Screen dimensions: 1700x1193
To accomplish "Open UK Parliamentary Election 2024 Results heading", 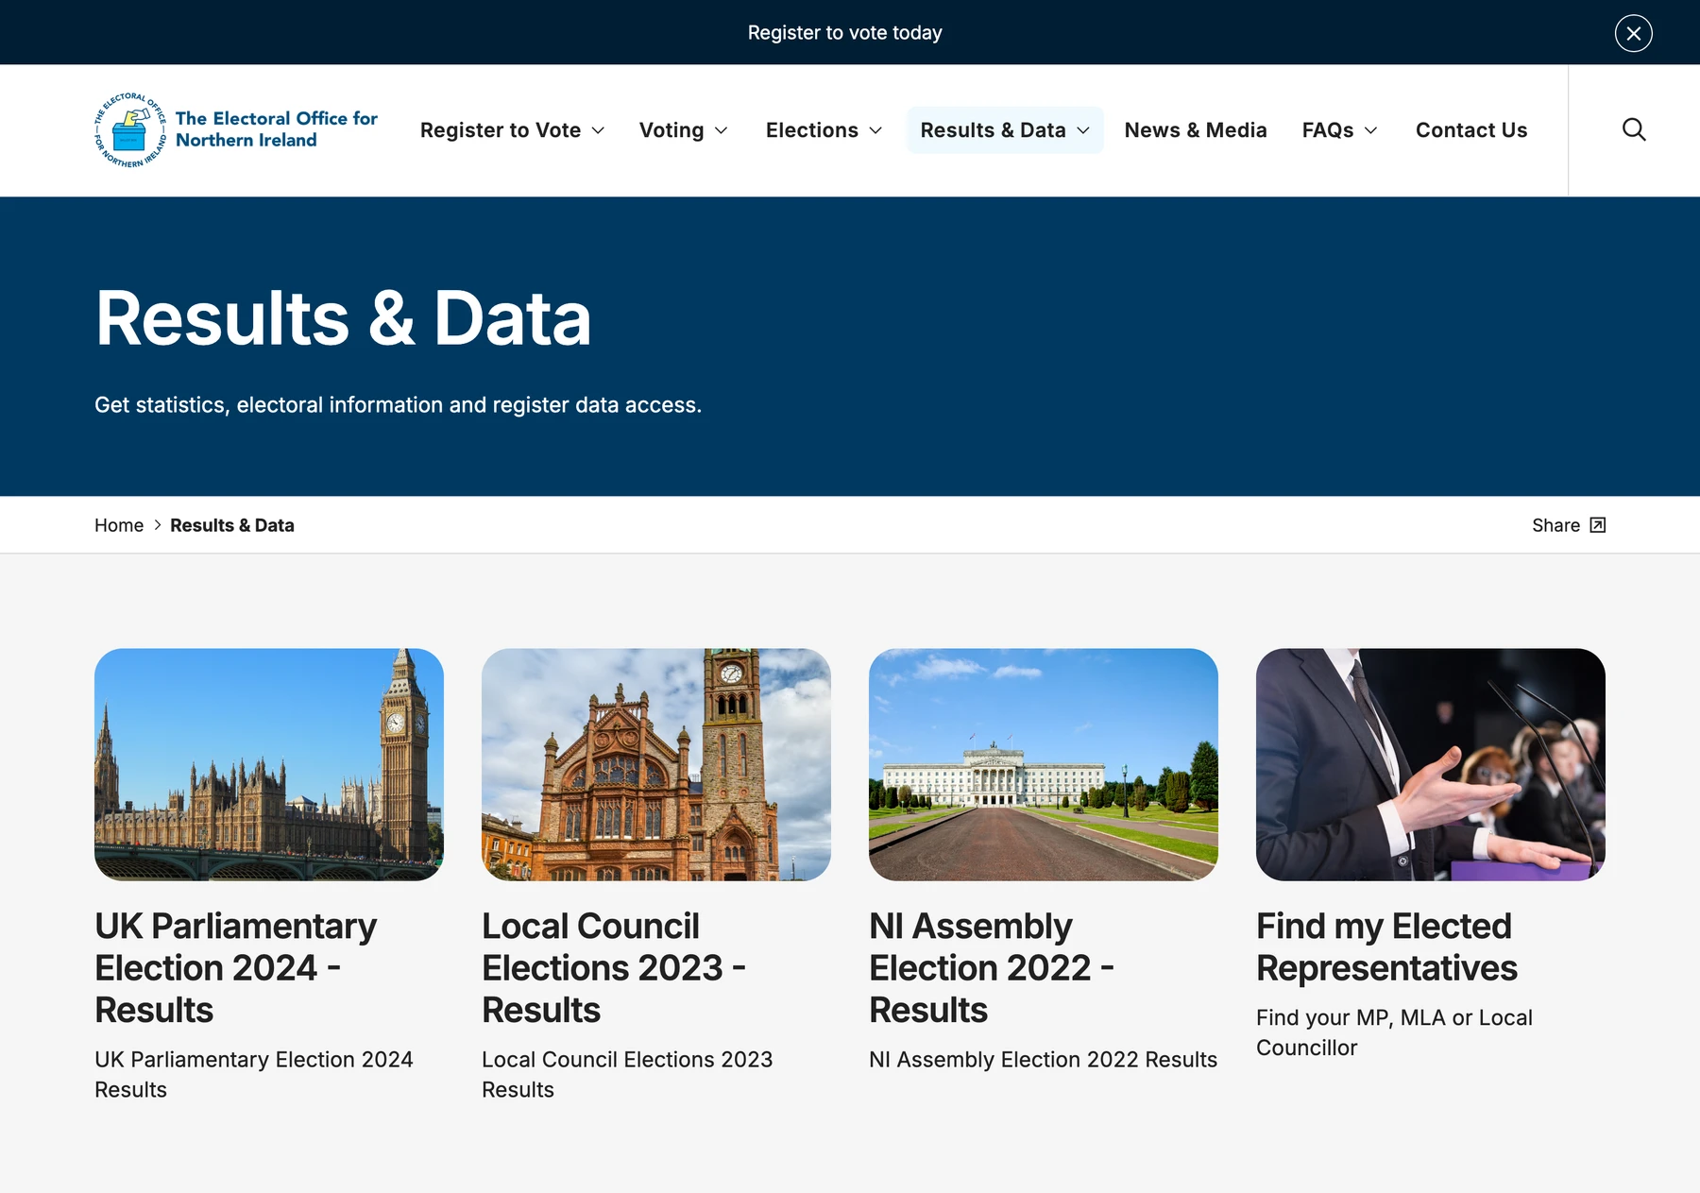I will pos(236,968).
